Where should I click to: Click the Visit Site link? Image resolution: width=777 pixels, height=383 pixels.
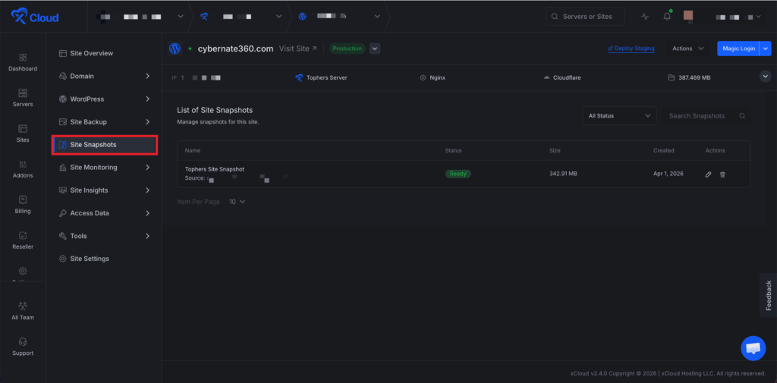pos(298,49)
